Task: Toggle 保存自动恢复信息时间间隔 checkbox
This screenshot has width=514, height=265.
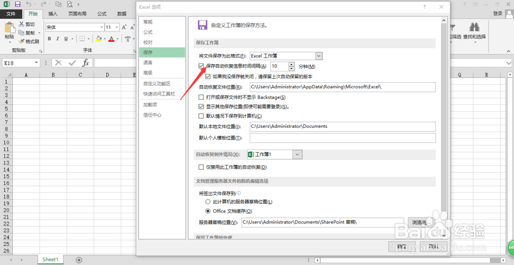Action: 201,66
